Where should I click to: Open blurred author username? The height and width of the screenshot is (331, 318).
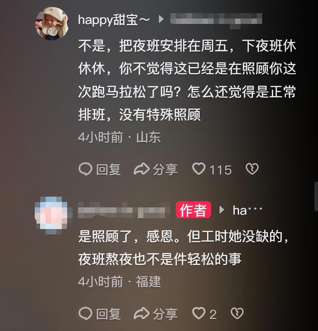[x=124, y=210]
